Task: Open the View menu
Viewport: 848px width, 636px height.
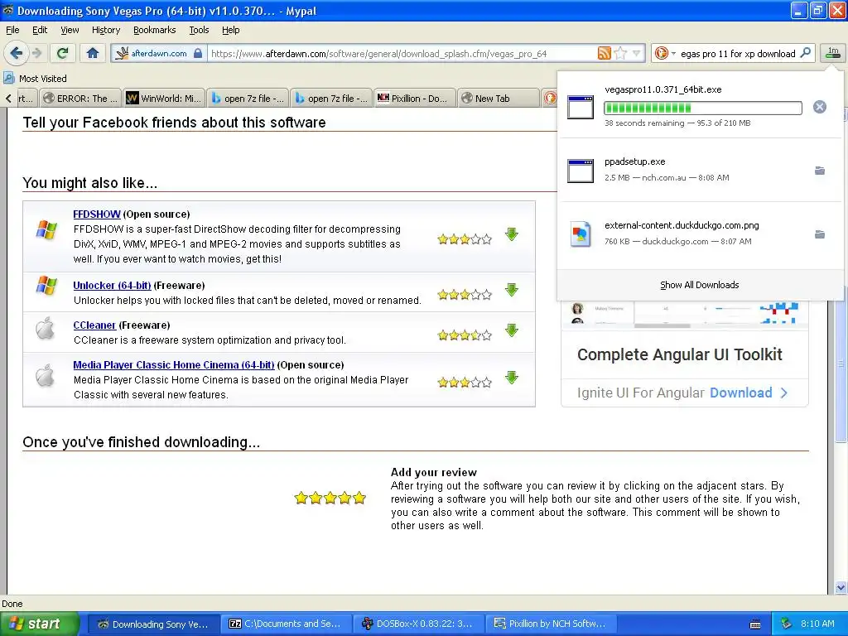Action: [x=70, y=30]
